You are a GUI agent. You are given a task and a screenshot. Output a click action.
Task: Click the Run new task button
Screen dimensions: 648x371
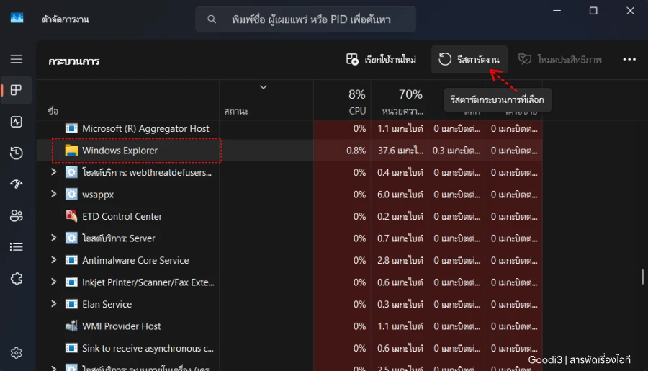(382, 59)
